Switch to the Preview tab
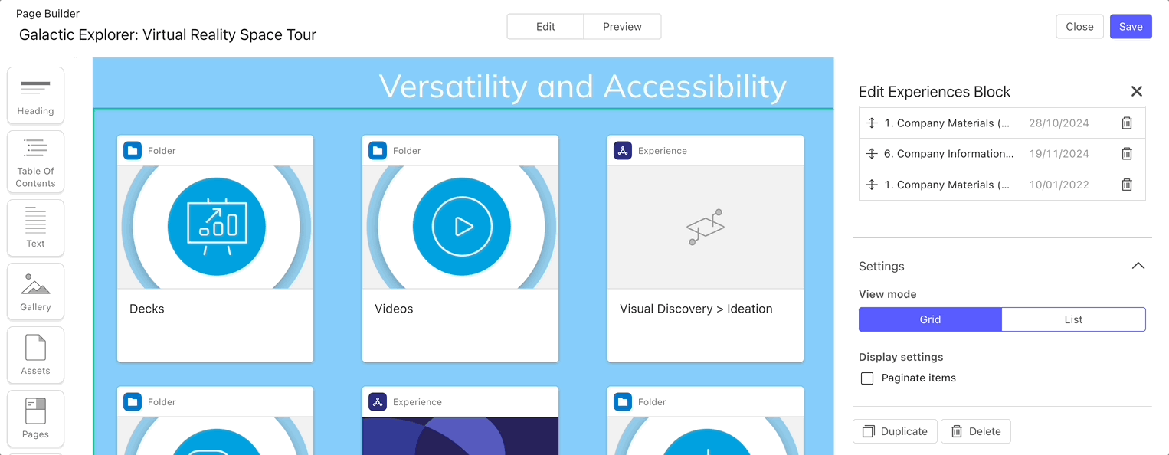The width and height of the screenshot is (1169, 455). 622,27
